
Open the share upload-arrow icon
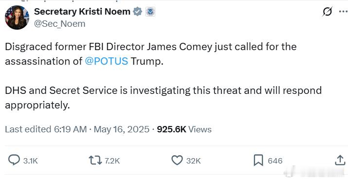[x=340, y=160]
